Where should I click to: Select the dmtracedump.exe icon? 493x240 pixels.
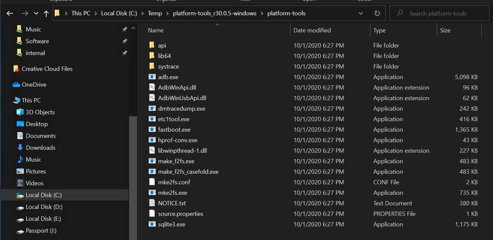[x=152, y=109]
